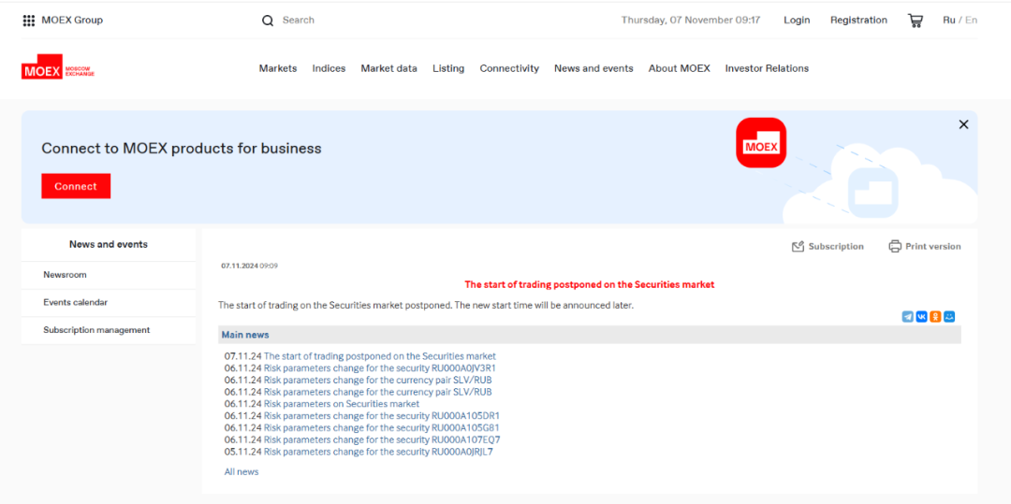
Task: Click the Print version text link
Action: 933,247
